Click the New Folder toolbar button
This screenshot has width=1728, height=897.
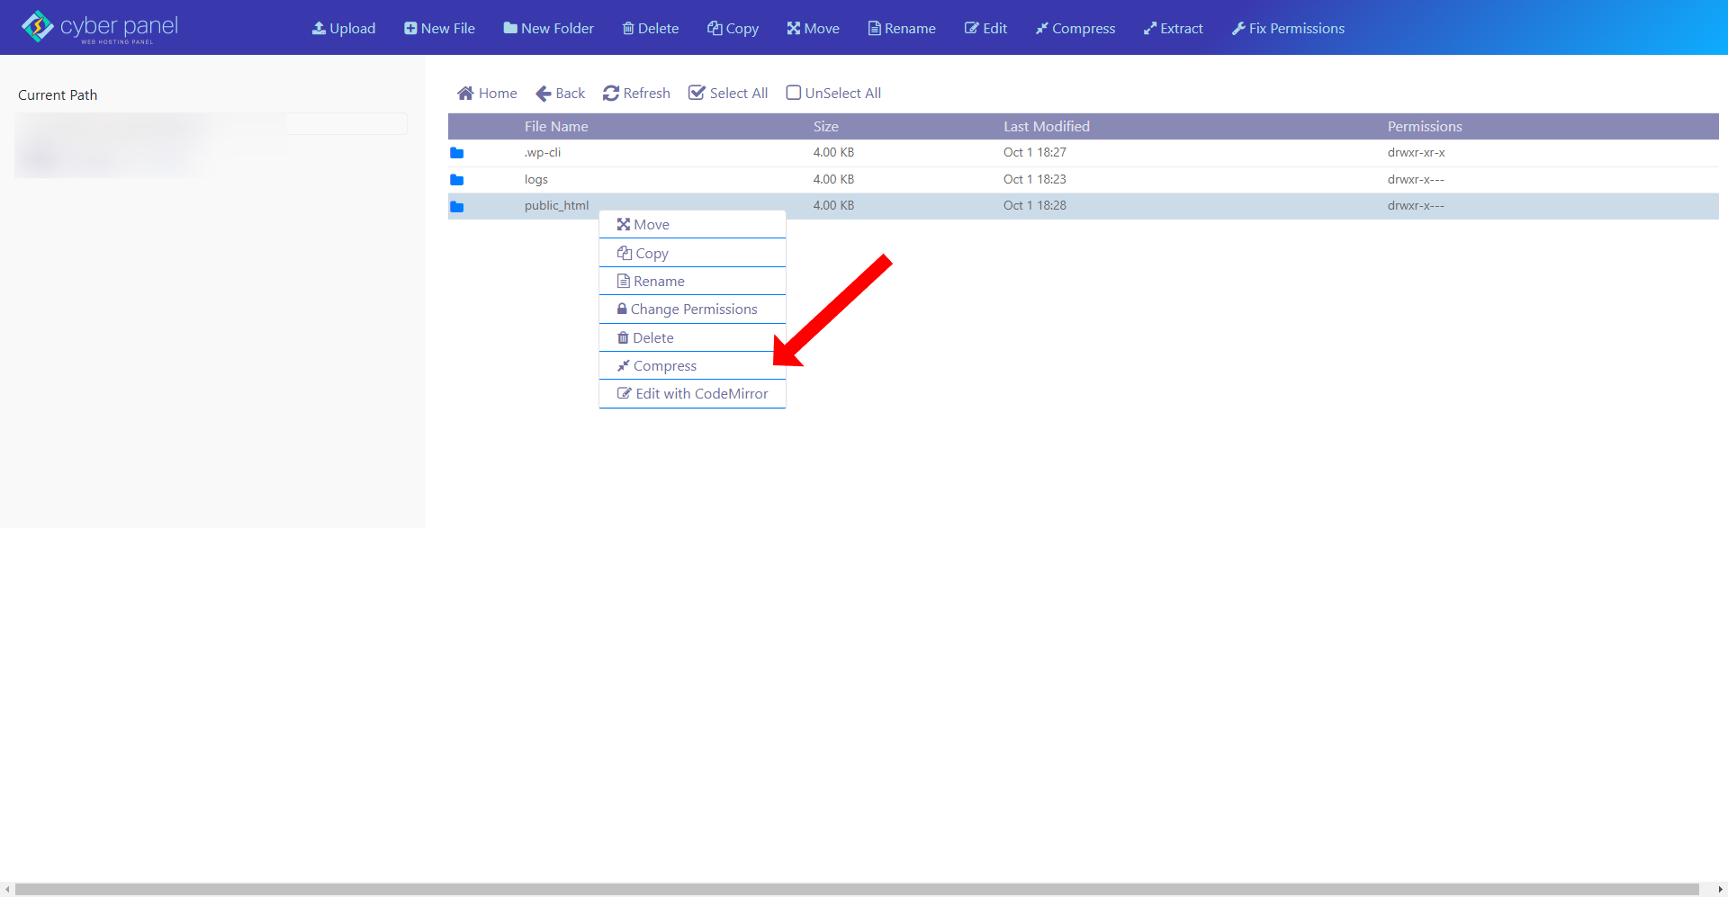548,28
